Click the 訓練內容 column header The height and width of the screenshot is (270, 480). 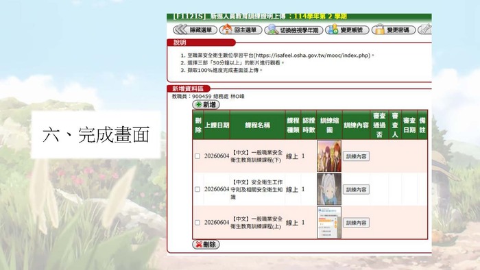click(356, 125)
